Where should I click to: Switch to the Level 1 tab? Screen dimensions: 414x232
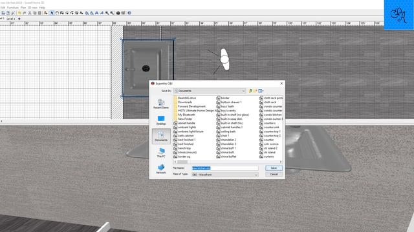11,19
